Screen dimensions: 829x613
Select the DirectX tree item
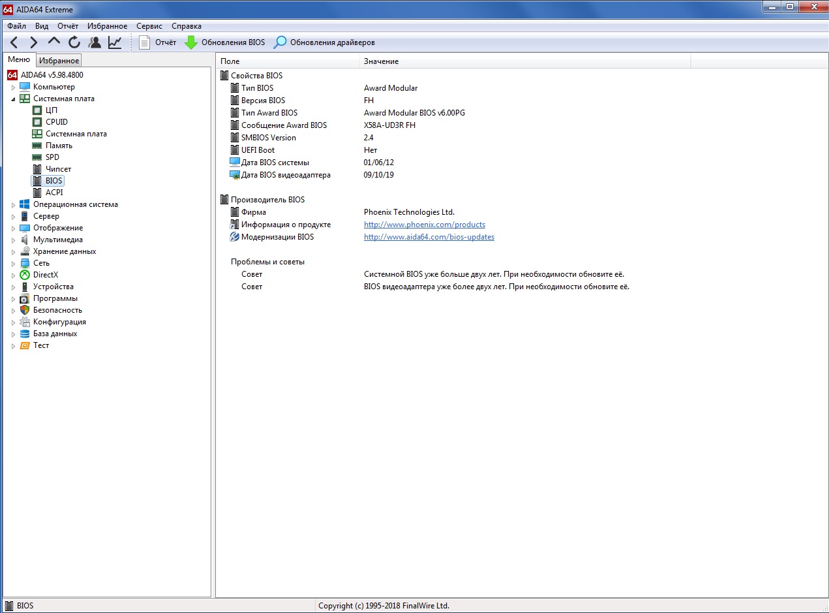46,275
